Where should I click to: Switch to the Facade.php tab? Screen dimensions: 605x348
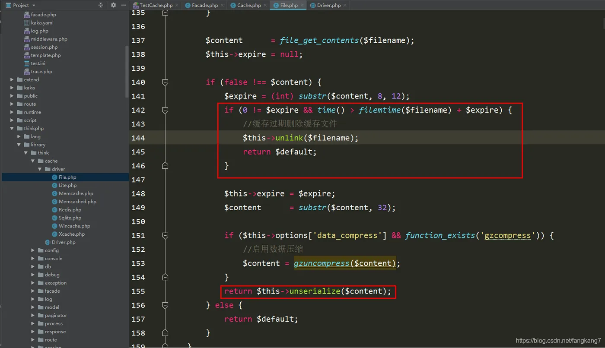[205, 5]
